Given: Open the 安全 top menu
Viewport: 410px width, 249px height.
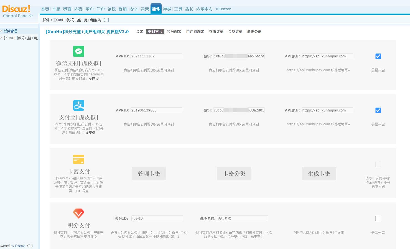Looking at the screenshot, I should click(134, 9).
